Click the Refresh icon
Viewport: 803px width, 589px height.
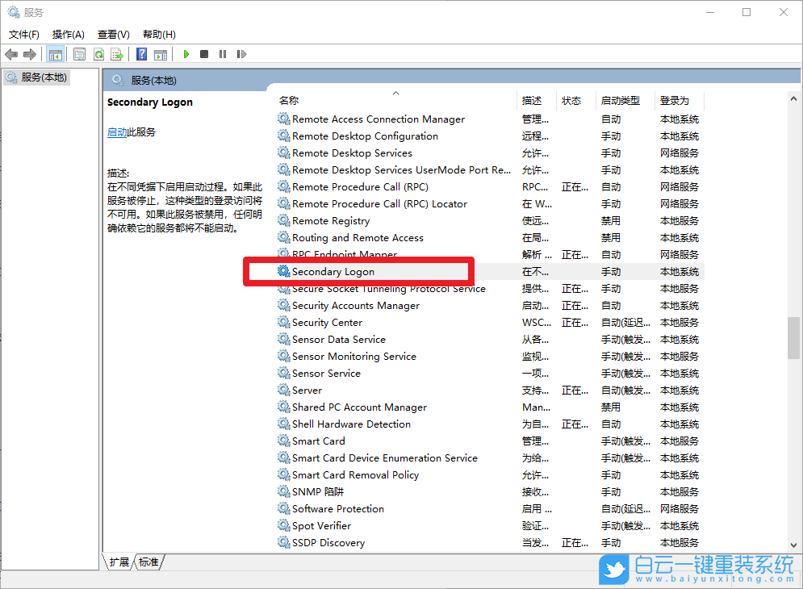[x=98, y=54]
